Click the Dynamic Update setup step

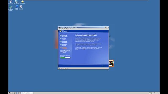[x=63, y=39]
